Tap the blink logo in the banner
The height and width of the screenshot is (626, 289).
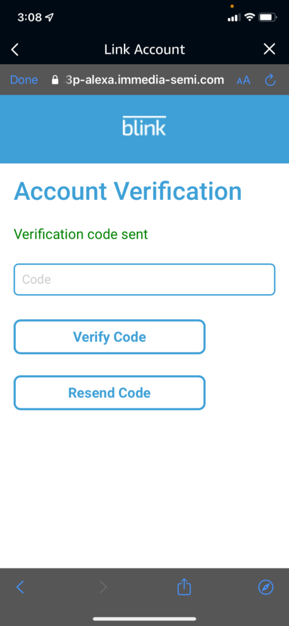144,126
